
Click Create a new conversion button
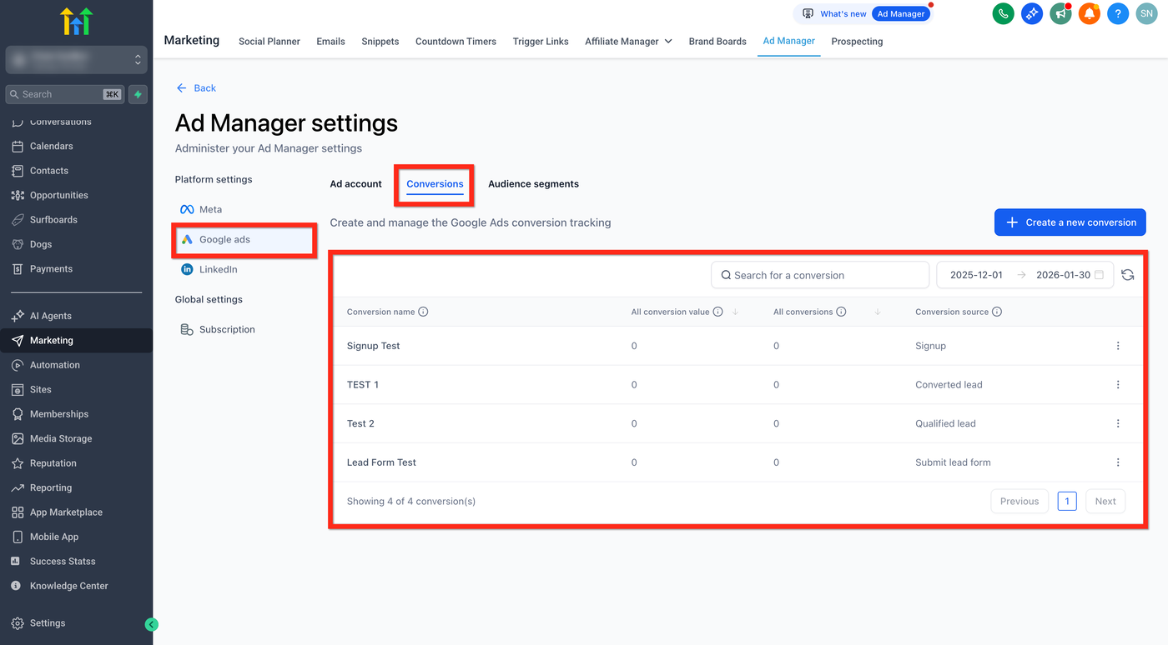1070,222
